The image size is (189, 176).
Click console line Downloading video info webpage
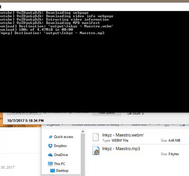coord(56,16)
